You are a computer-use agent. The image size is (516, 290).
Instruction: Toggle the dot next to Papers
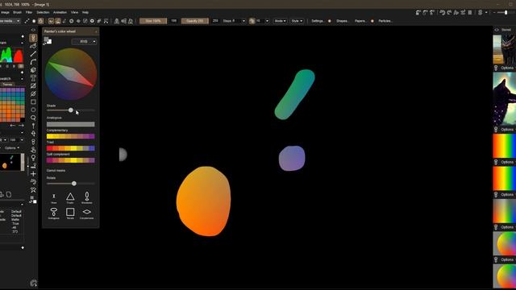(372, 21)
